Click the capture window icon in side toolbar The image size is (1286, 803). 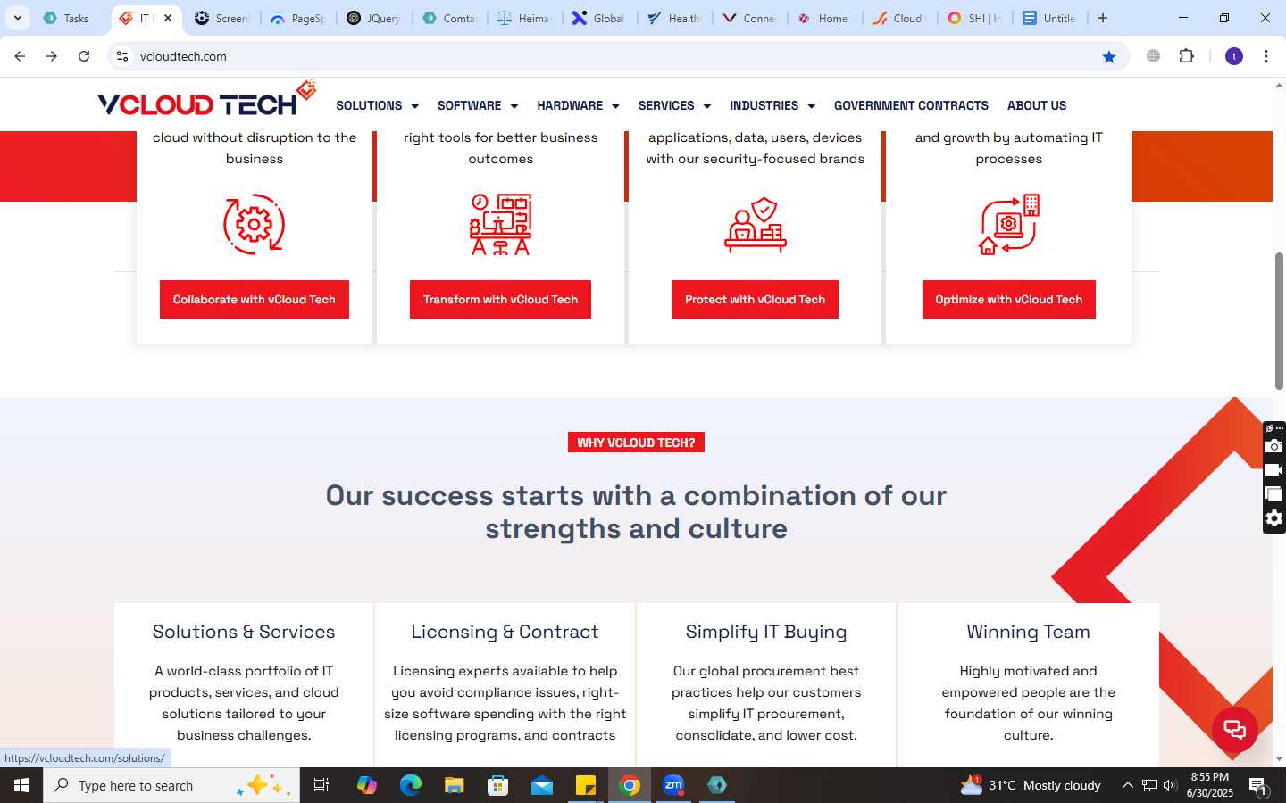coord(1274,494)
